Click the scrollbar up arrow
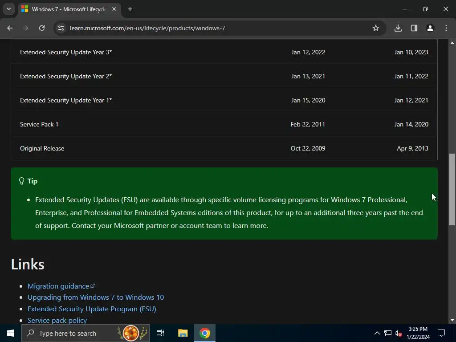Viewport: 456px width, 342px height. pos(452,43)
